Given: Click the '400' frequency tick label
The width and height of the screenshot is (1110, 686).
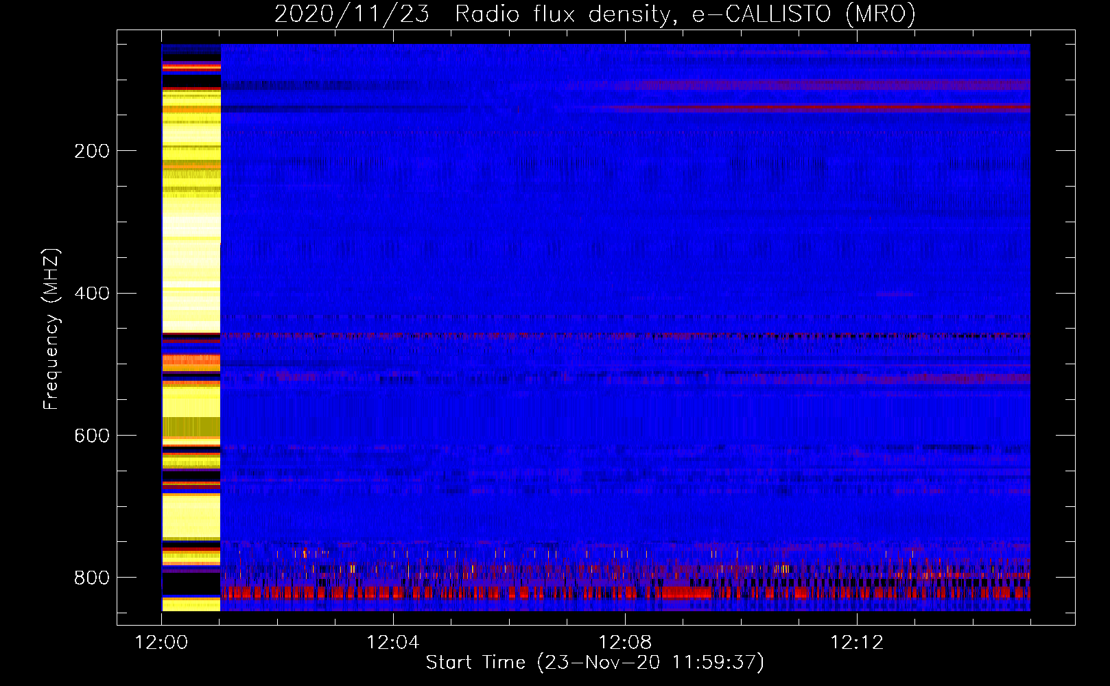Looking at the screenshot, I should point(92,294).
